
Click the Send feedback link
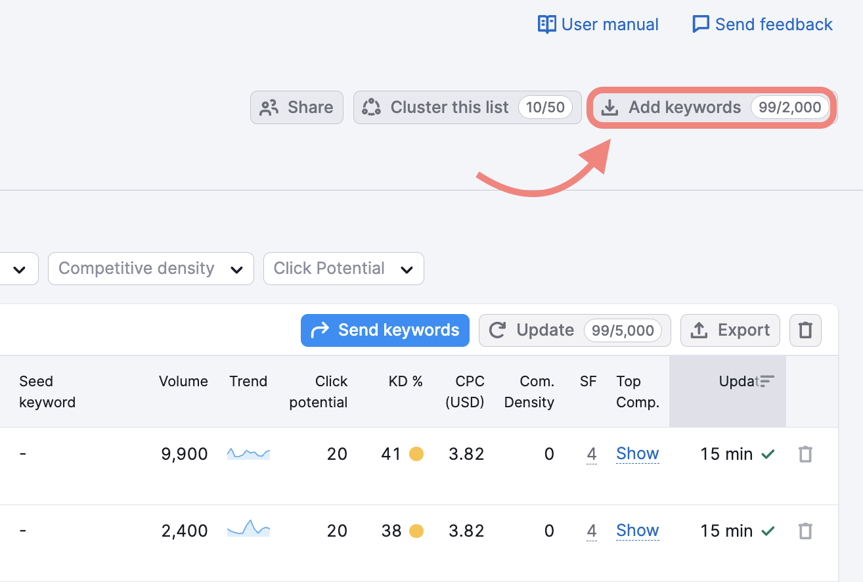point(762,25)
